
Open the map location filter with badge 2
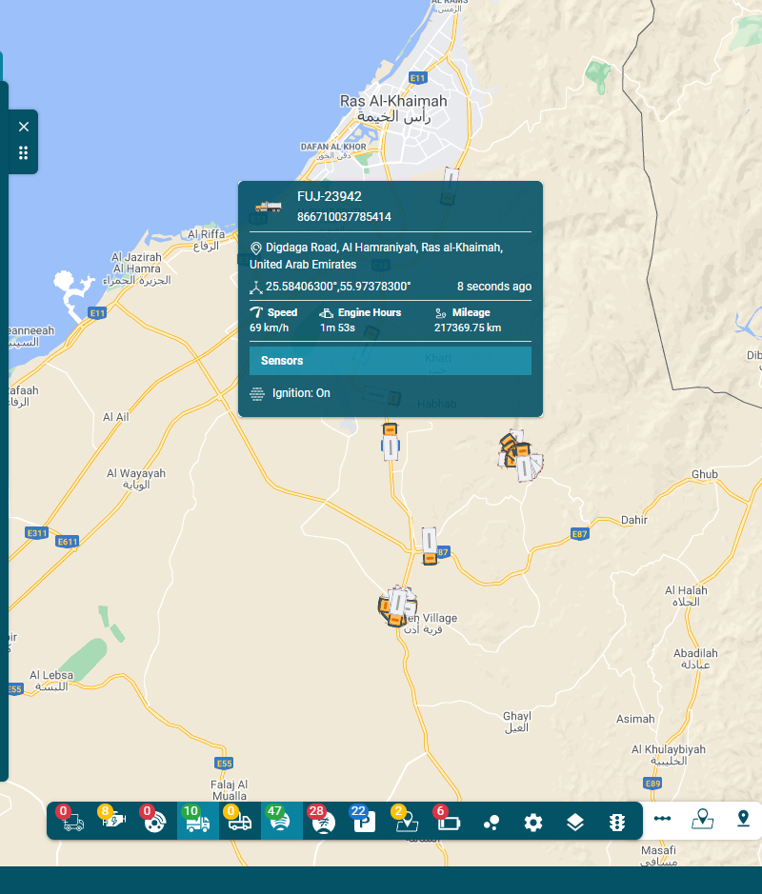pos(407,820)
